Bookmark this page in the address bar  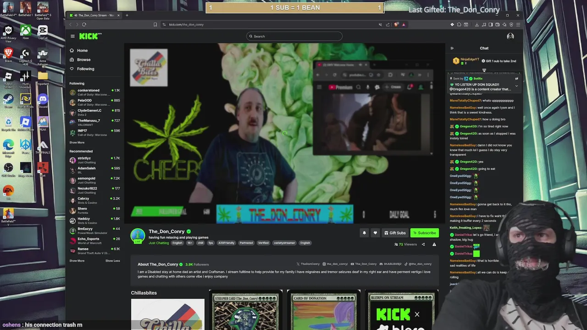155,24
